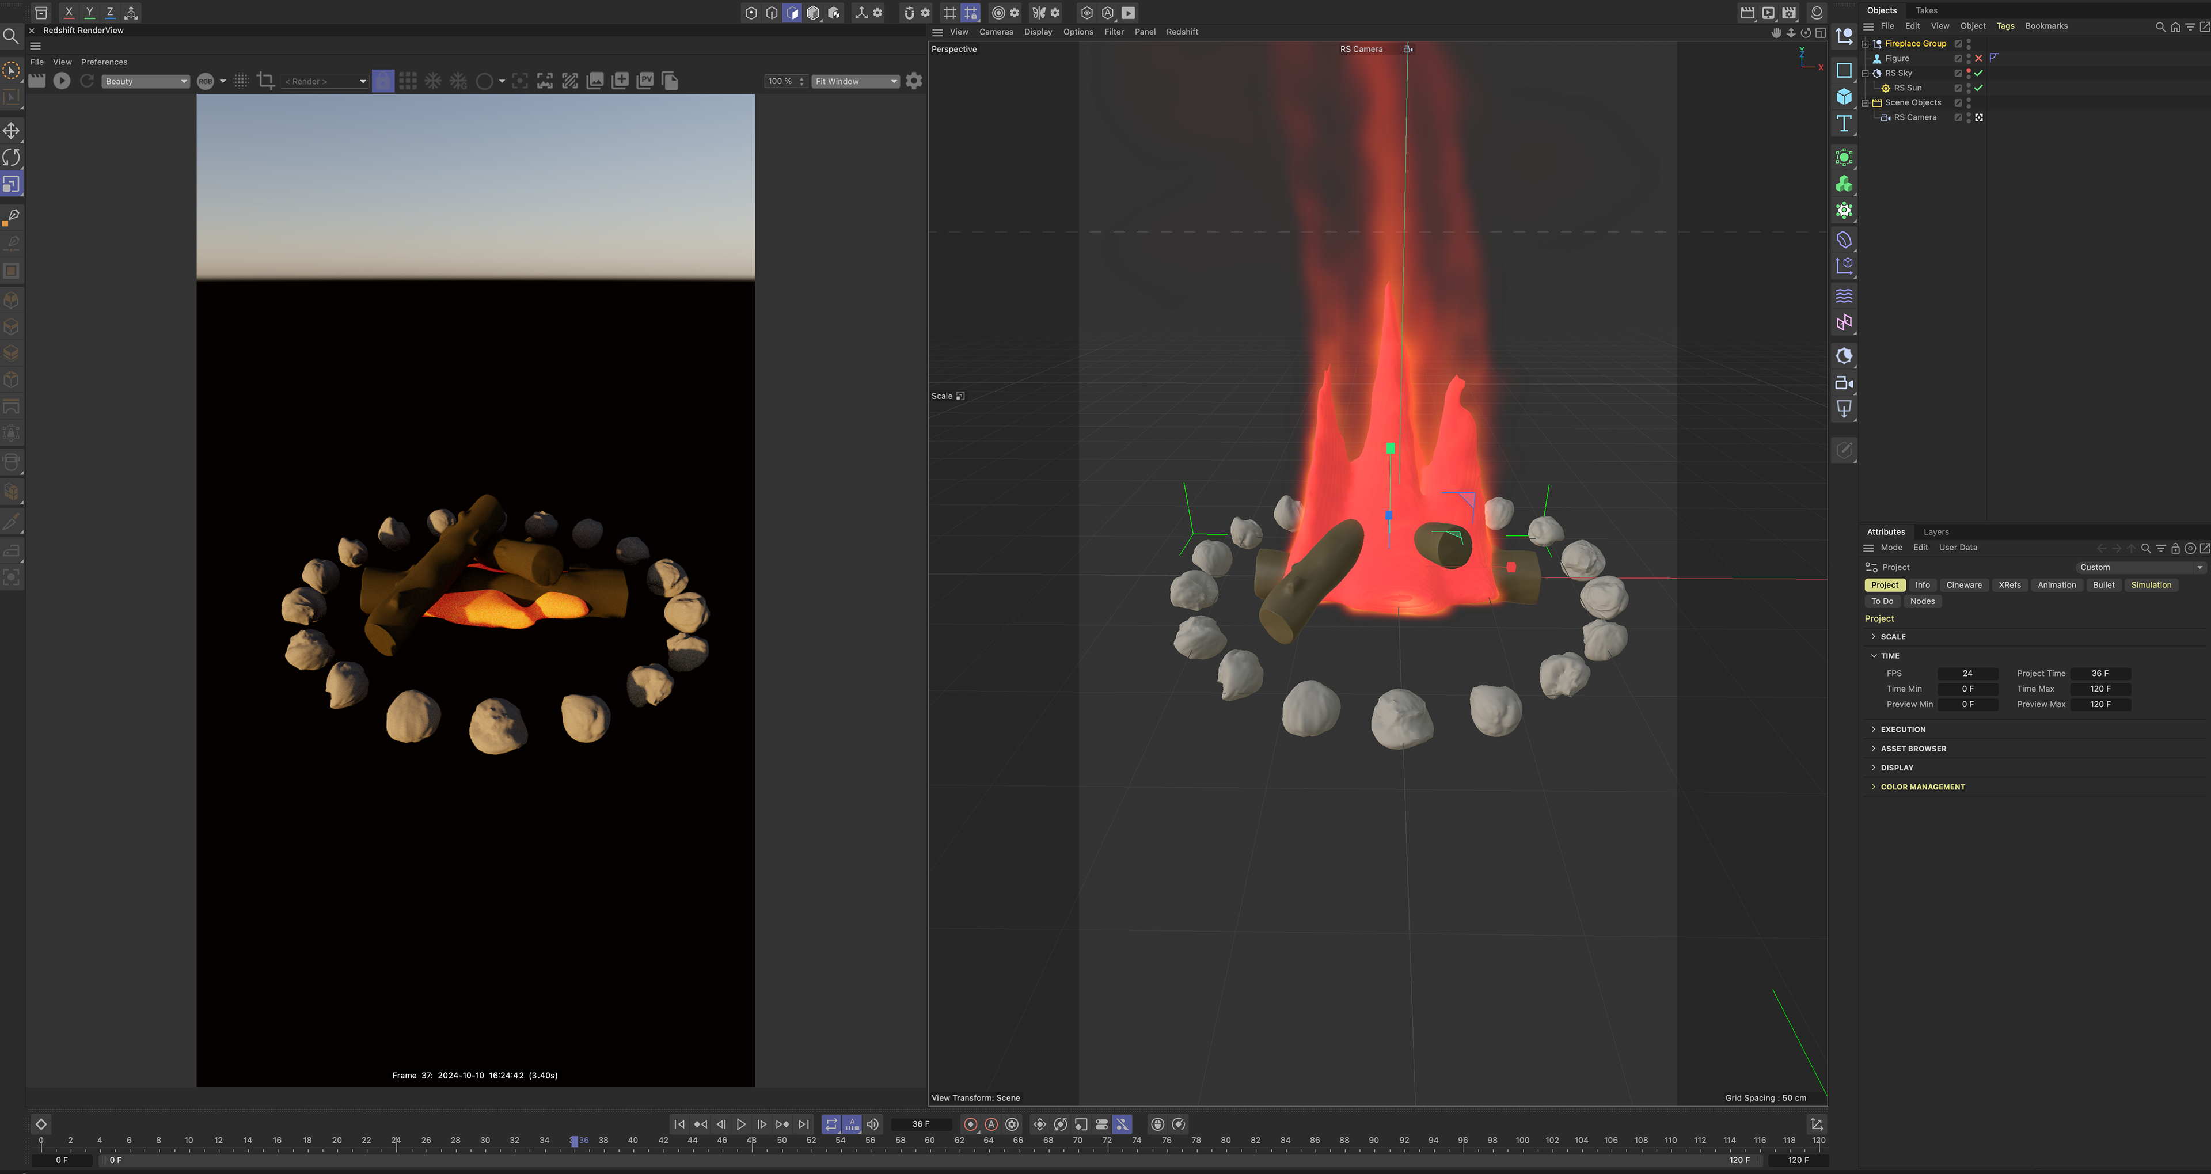Click the keyframe options gear in timeline

pos(1012,1124)
